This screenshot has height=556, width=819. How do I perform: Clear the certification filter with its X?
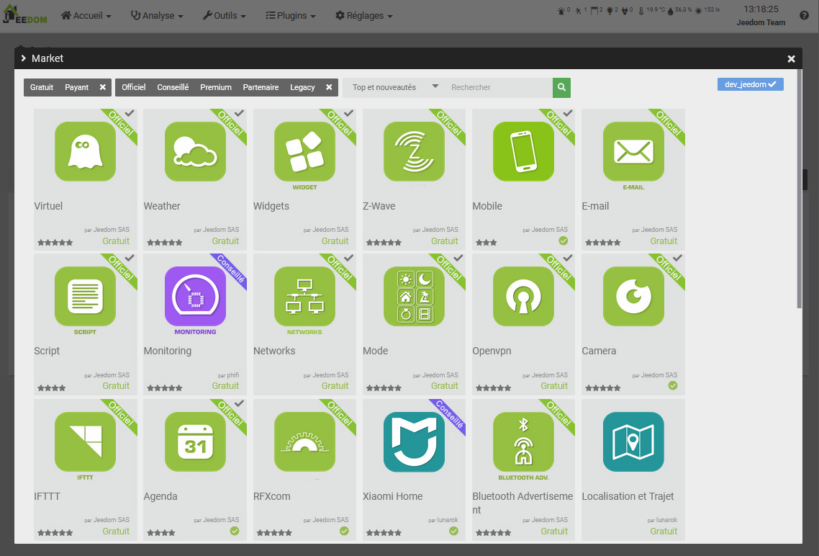(329, 87)
